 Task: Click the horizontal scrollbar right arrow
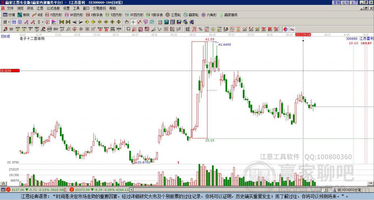pyautogui.click(x=326, y=190)
